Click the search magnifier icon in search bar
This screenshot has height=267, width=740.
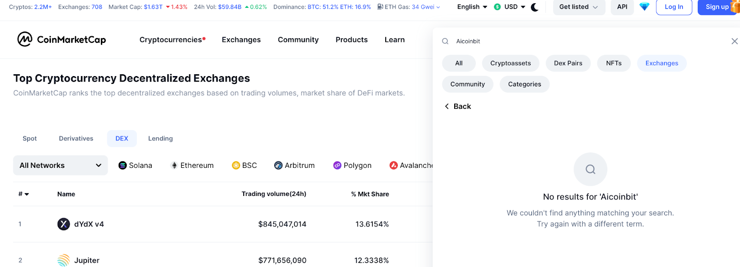[445, 41]
